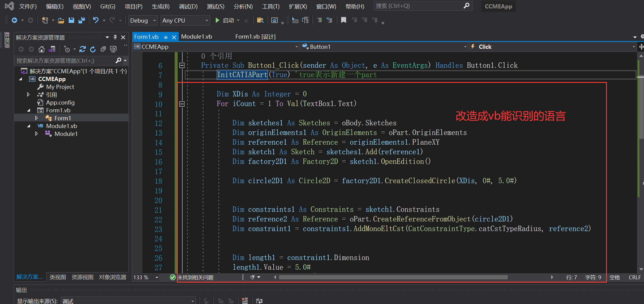
Task: Click the Pending Changes Filter clock icon
Action: pyautogui.click(x=67, y=49)
